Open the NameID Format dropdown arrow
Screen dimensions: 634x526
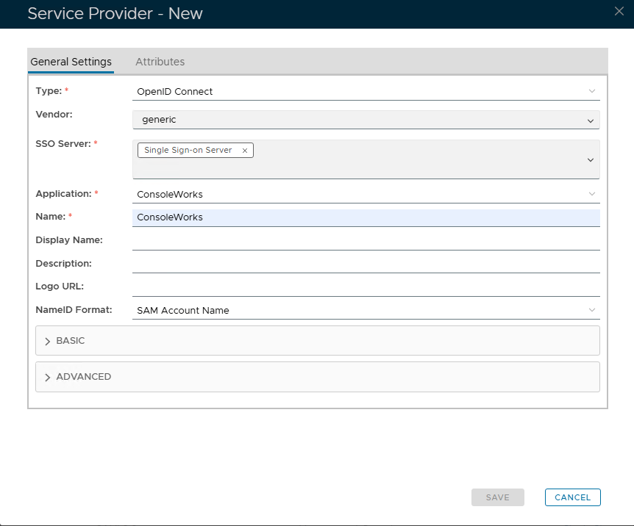[x=591, y=311]
